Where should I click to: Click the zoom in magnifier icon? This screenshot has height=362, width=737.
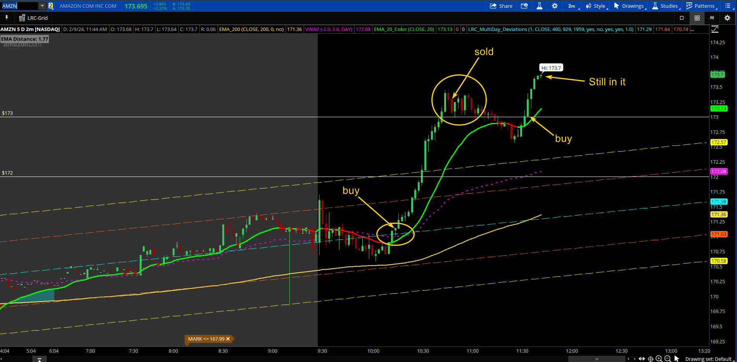point(659,359)
